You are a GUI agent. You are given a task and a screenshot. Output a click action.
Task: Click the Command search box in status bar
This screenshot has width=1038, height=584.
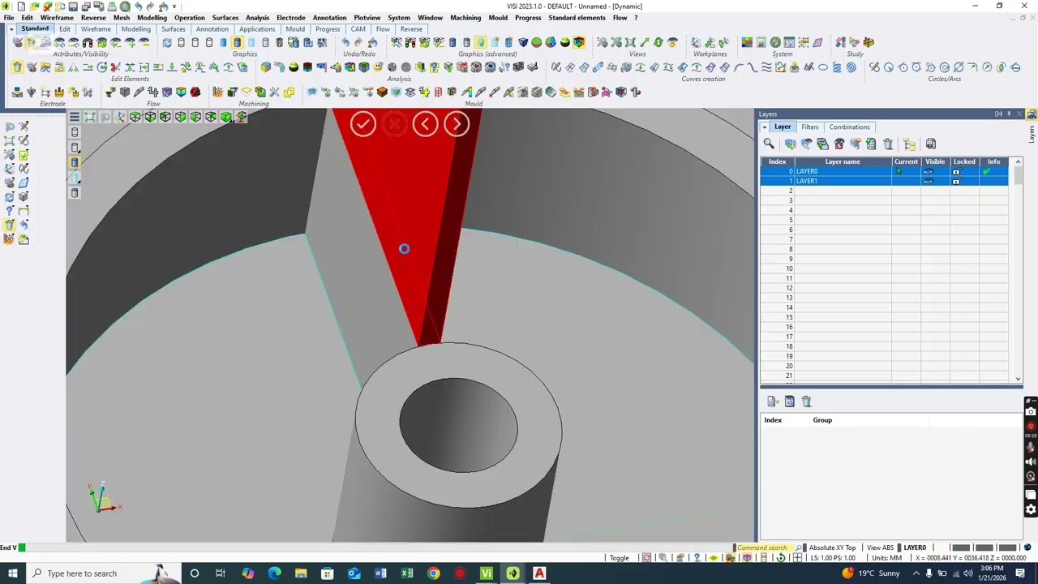(763, 547)
